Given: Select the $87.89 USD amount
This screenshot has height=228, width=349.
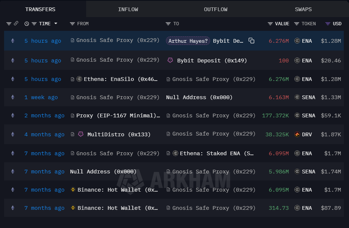Looking at the screenshot, I should point(331,208).
